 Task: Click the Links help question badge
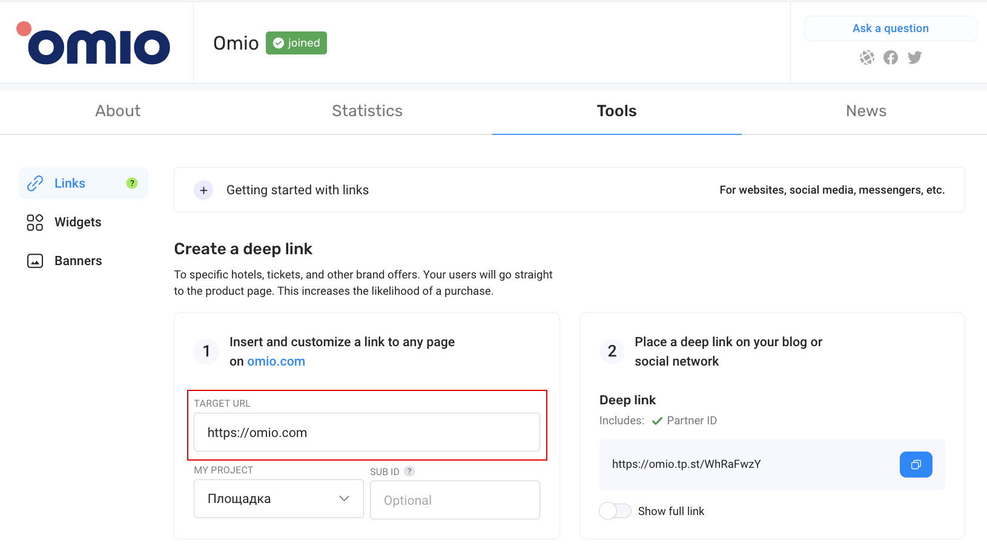tap(131, 183)
